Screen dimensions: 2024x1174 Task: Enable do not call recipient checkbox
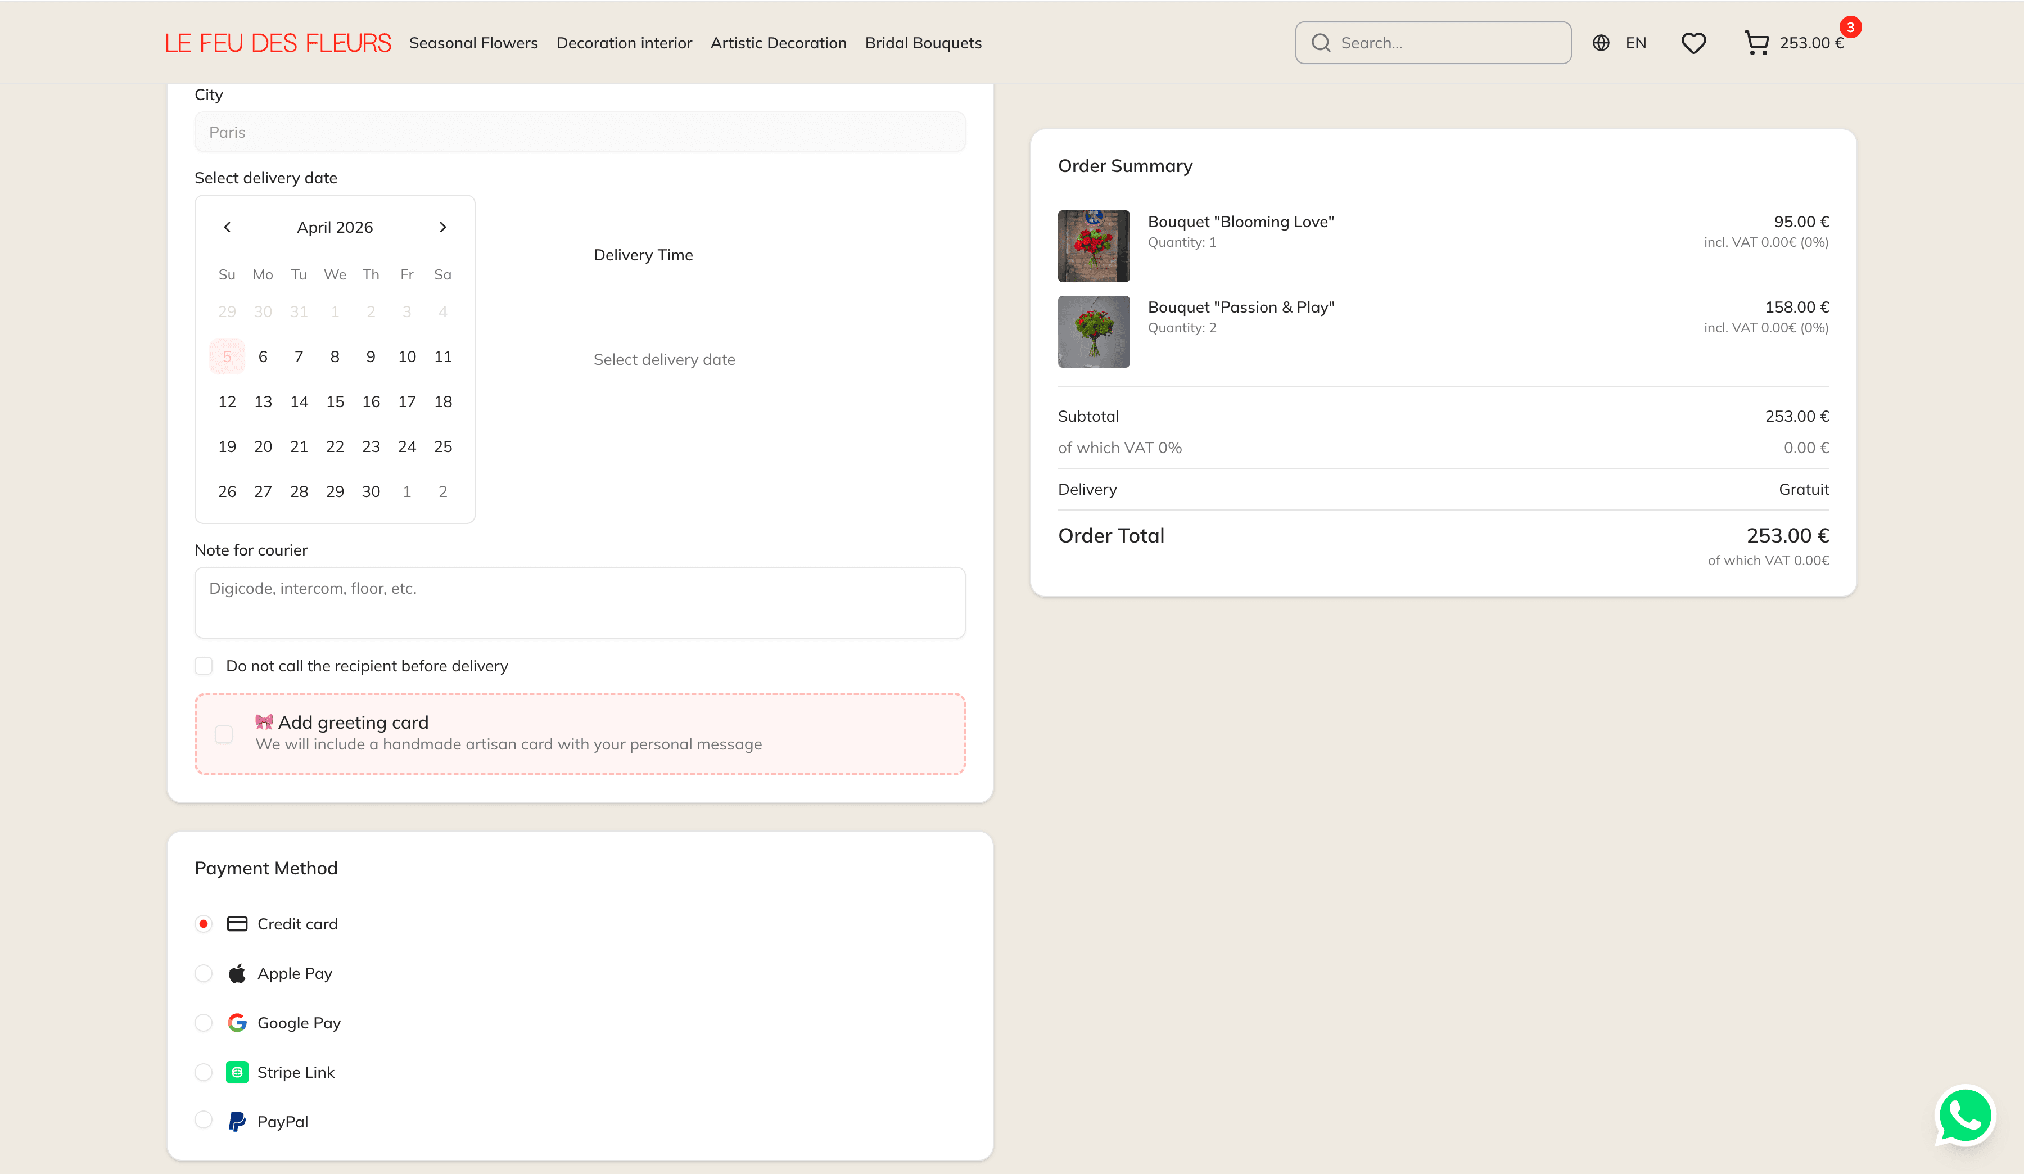coord(204,666)
